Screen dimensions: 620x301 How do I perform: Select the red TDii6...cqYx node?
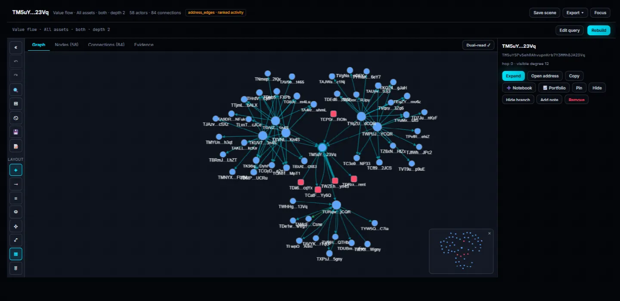click(x=301, y=182)
